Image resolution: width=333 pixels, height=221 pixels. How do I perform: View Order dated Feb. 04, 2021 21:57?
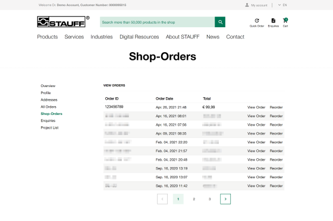256,151
